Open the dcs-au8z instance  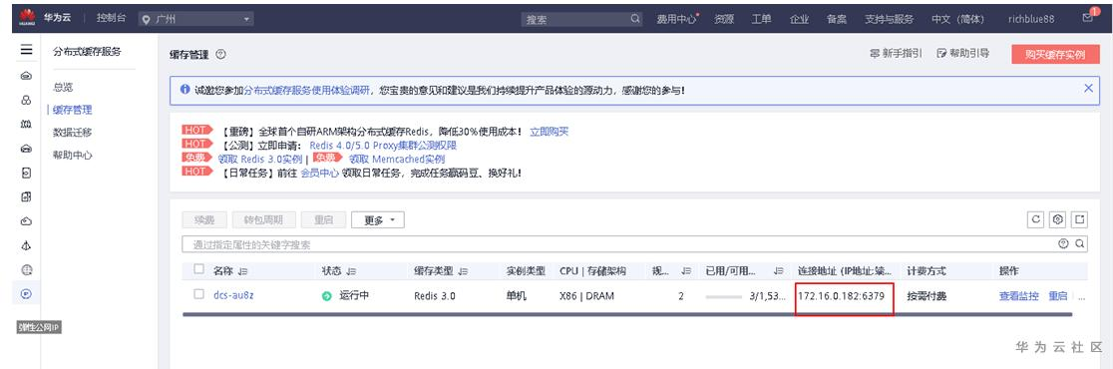[233, 296]
